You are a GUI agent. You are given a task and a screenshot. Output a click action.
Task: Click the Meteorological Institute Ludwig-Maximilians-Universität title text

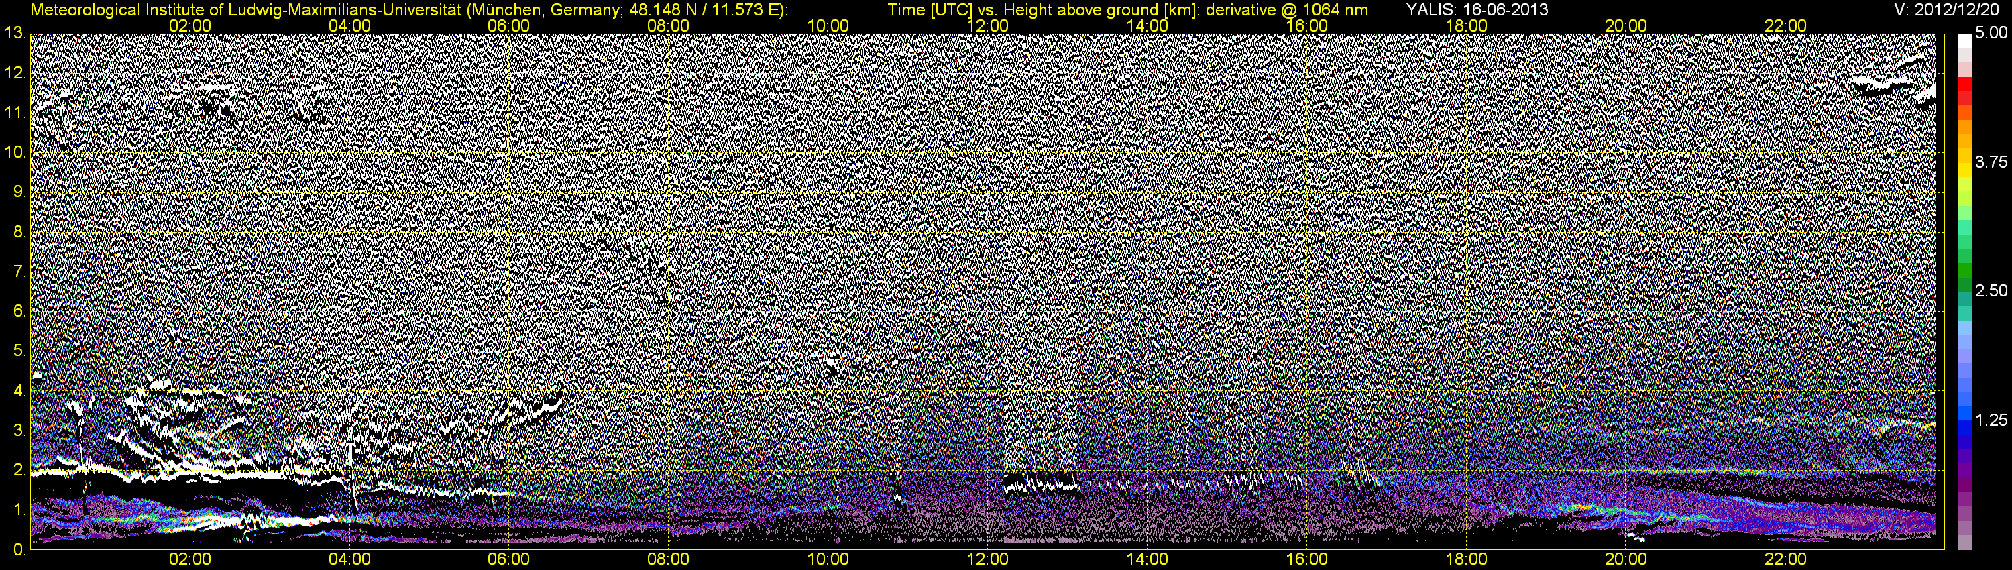409,9
